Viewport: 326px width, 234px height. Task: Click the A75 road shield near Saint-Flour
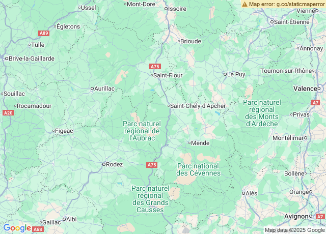pos(155,67)
